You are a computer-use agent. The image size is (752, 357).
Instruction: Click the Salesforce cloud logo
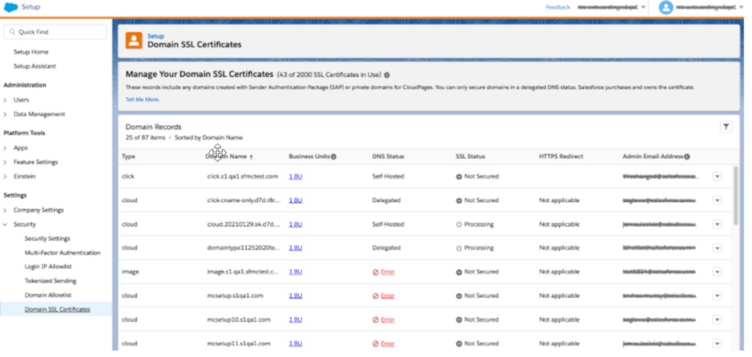11,7
